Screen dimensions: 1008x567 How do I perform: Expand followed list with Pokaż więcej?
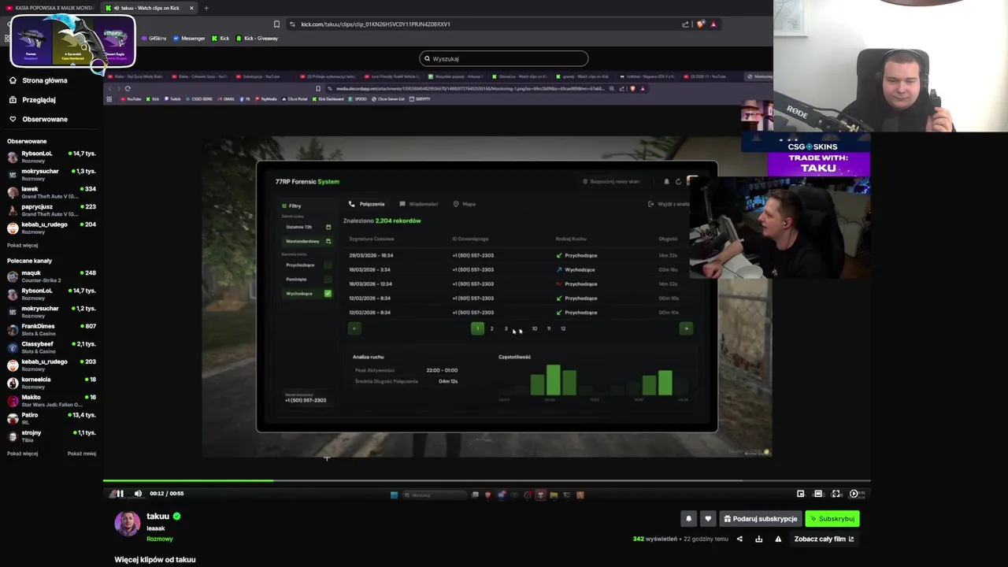(x=22, y=245)
